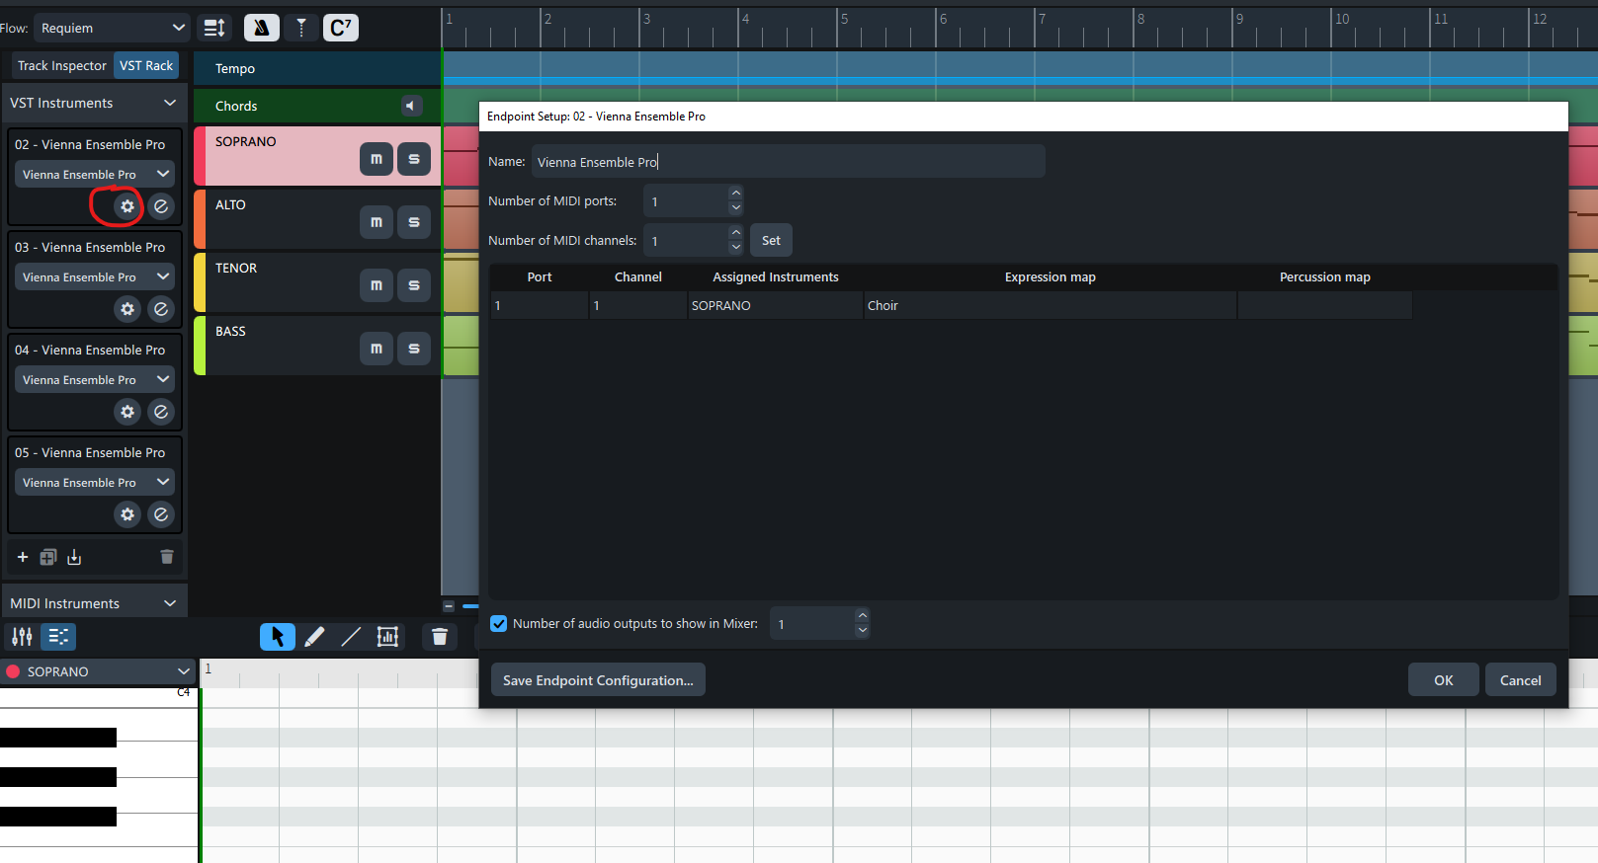Expand the MIDI Instruments section
The width and height of the screenshot is (1598, 863).
tap(170, 603)
